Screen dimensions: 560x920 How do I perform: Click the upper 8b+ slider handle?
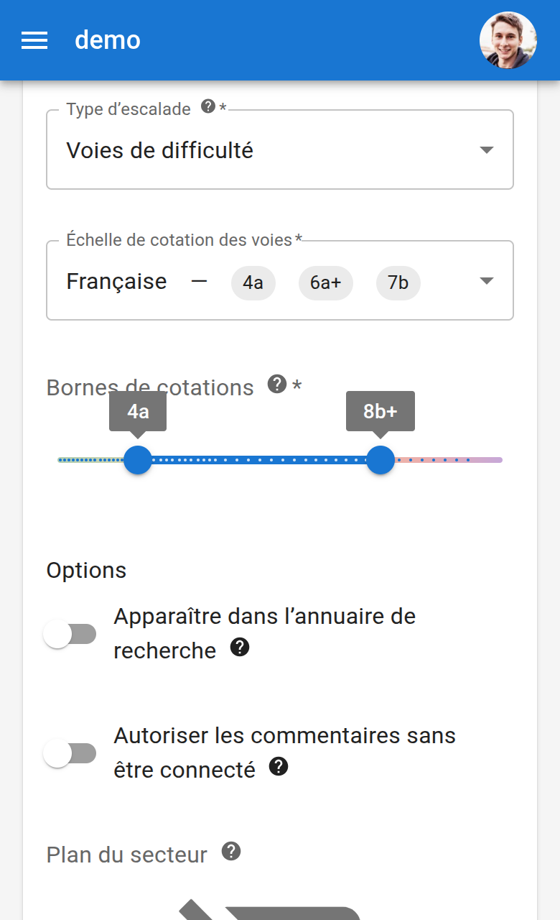coord(381,460)
